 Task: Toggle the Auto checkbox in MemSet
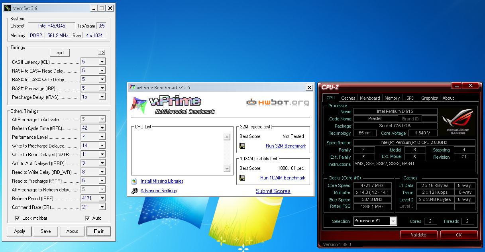tap(88, 218)
